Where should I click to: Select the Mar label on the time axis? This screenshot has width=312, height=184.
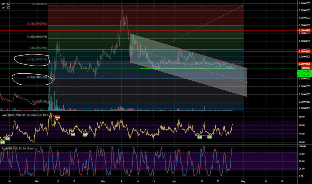[103, 181]
